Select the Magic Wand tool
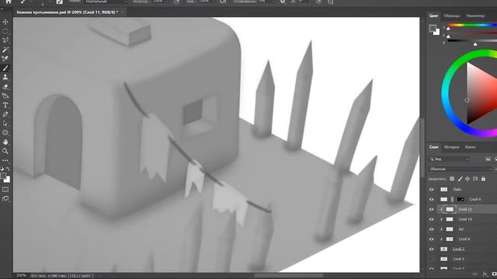The height and width of the screenshot is (279, 497). [x=5, y=50]
